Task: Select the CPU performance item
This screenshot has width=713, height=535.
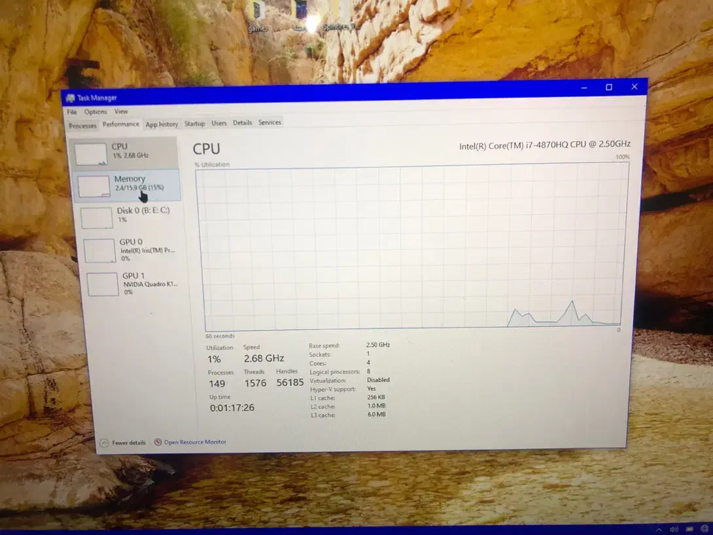Action: [x=124, y=153]
